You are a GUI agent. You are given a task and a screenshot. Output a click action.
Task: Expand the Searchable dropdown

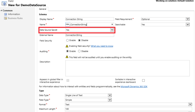point(187,24)
